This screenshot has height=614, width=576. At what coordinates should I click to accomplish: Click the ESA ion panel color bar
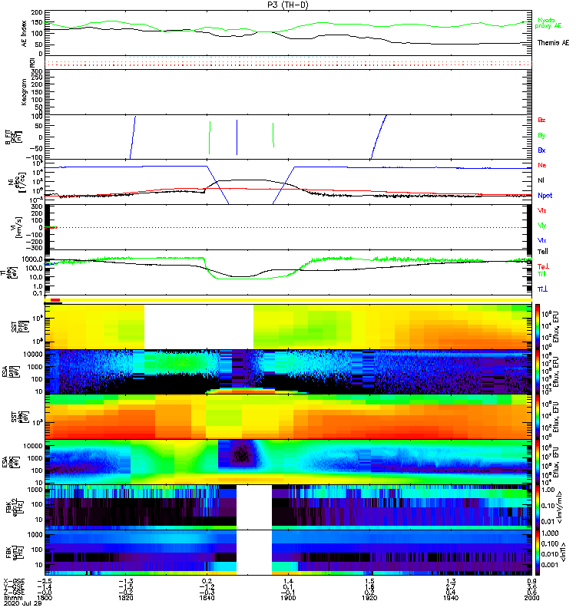tap(538, 372)
